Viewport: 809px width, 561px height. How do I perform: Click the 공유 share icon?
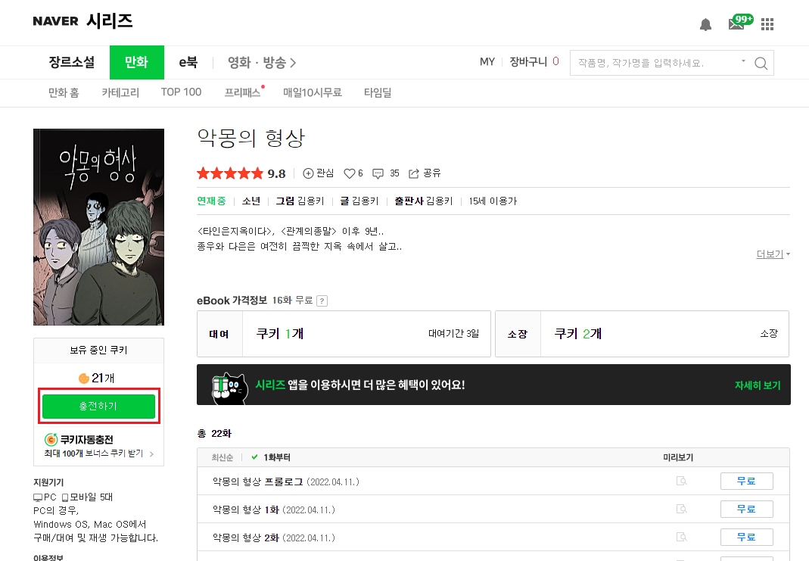click(413, 173)
